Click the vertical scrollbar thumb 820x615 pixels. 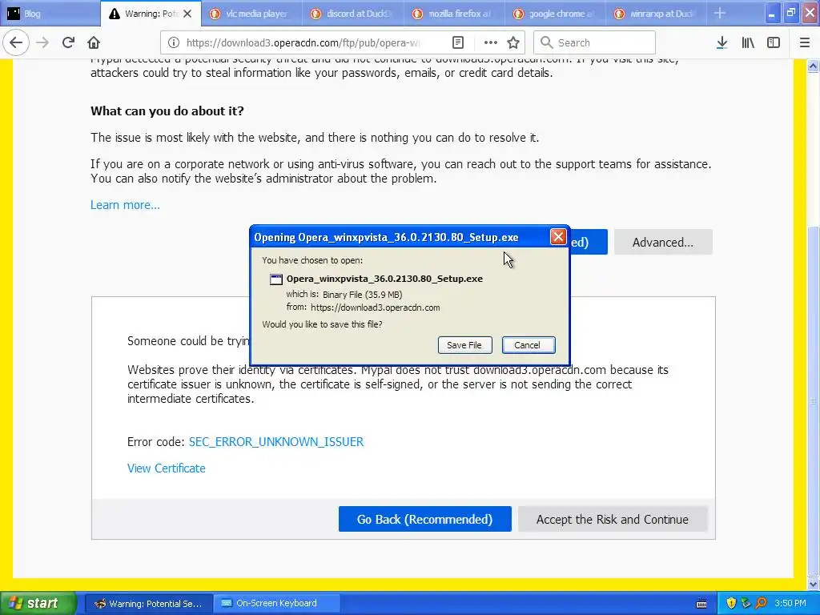coord(814,401)
